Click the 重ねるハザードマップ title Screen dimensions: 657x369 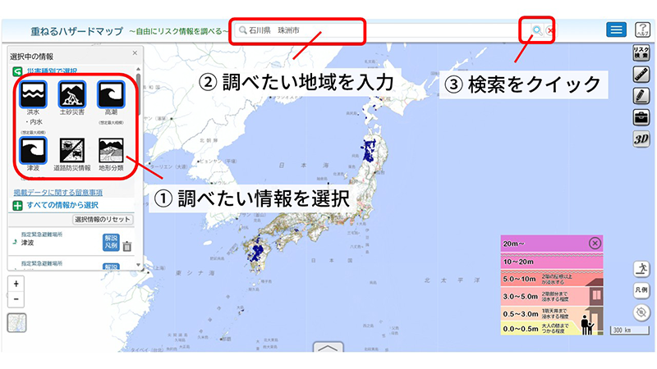click(76, 31)
